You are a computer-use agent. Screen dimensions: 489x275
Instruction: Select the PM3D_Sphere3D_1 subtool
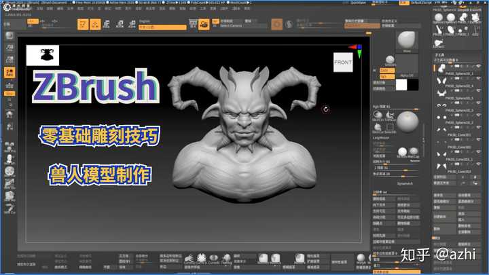coord(458,70)
